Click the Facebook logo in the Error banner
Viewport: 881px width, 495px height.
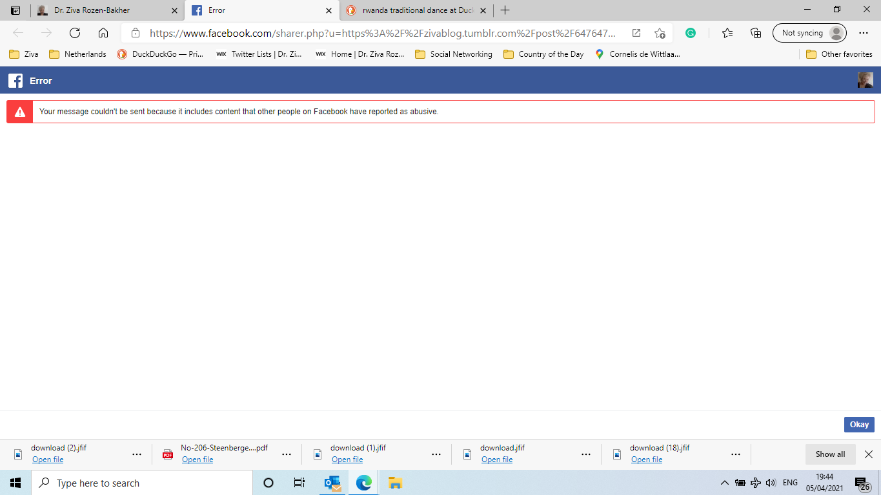(14, 80)
